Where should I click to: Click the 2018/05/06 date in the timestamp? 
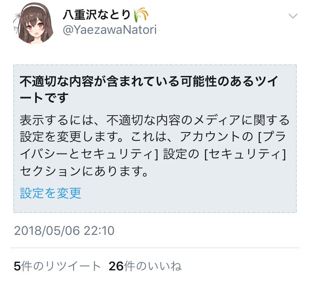47,230
